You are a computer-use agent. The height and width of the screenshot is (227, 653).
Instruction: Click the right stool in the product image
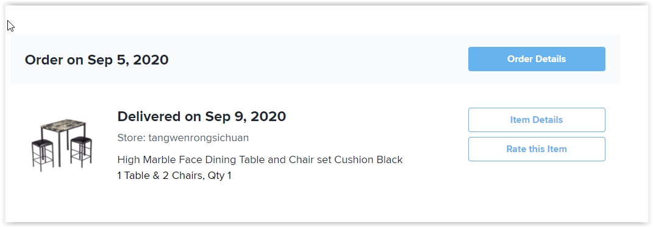click(x=81, y=152)
